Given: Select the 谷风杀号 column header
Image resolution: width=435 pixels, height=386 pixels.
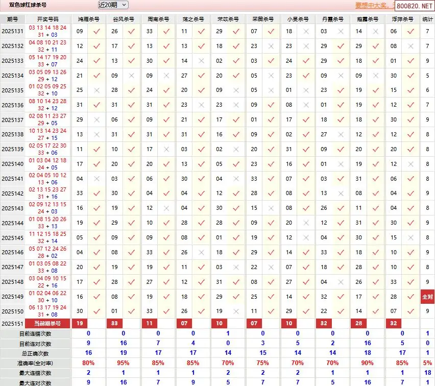Looking at the screenshot, I should [x=124, y=19].
